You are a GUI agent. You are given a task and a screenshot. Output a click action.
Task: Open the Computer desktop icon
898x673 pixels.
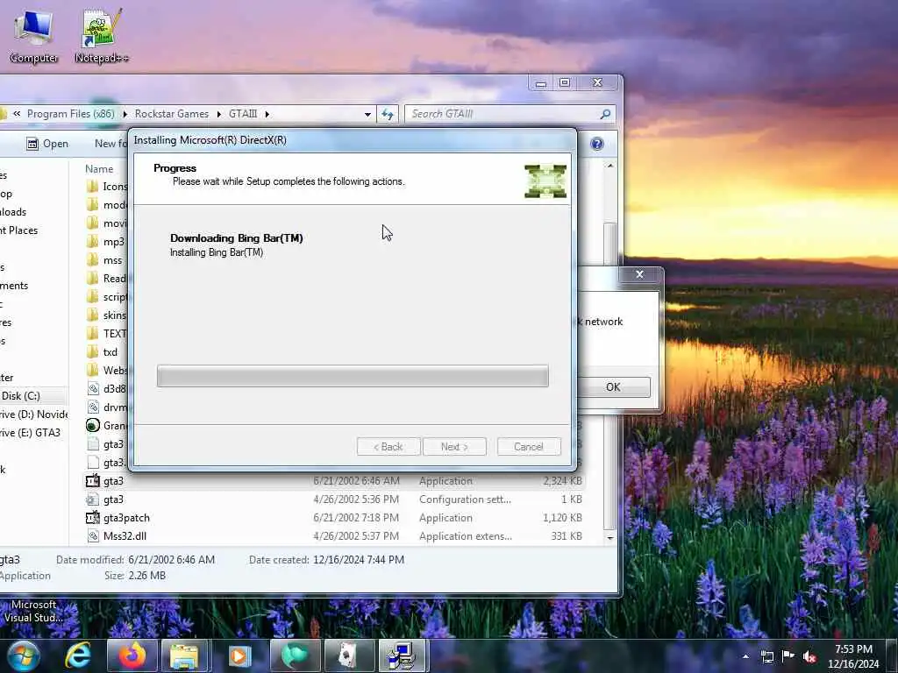(33, 37)
